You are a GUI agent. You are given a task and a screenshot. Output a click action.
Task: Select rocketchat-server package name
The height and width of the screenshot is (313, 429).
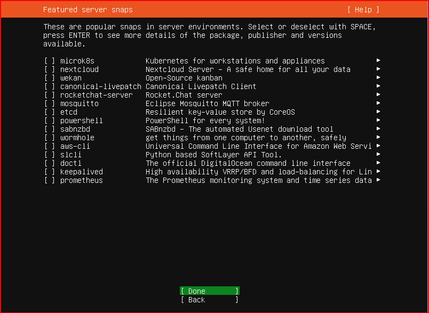96,95
